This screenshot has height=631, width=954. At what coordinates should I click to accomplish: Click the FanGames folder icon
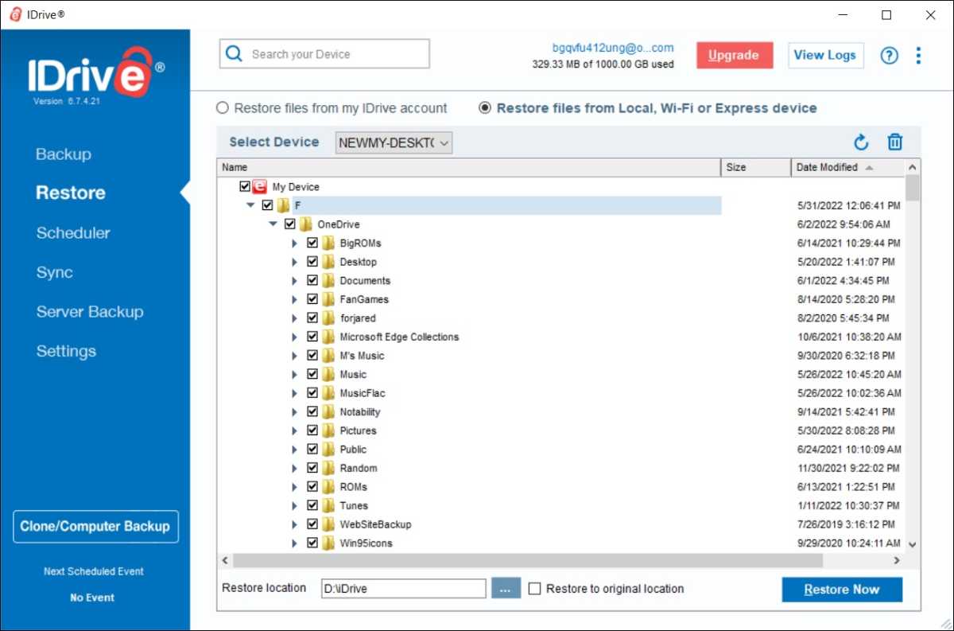328,299
